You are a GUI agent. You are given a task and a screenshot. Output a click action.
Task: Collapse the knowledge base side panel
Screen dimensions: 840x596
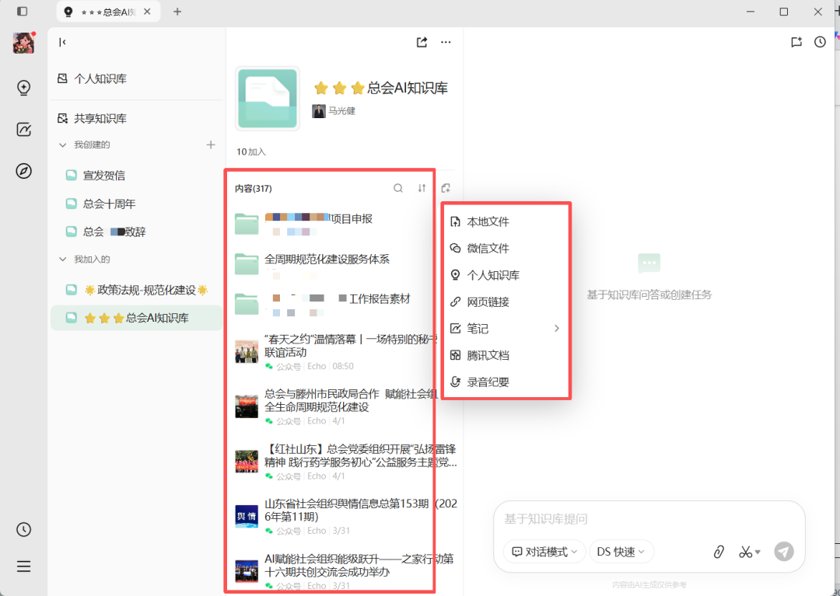pyautogui.click(x=63, y=42)
